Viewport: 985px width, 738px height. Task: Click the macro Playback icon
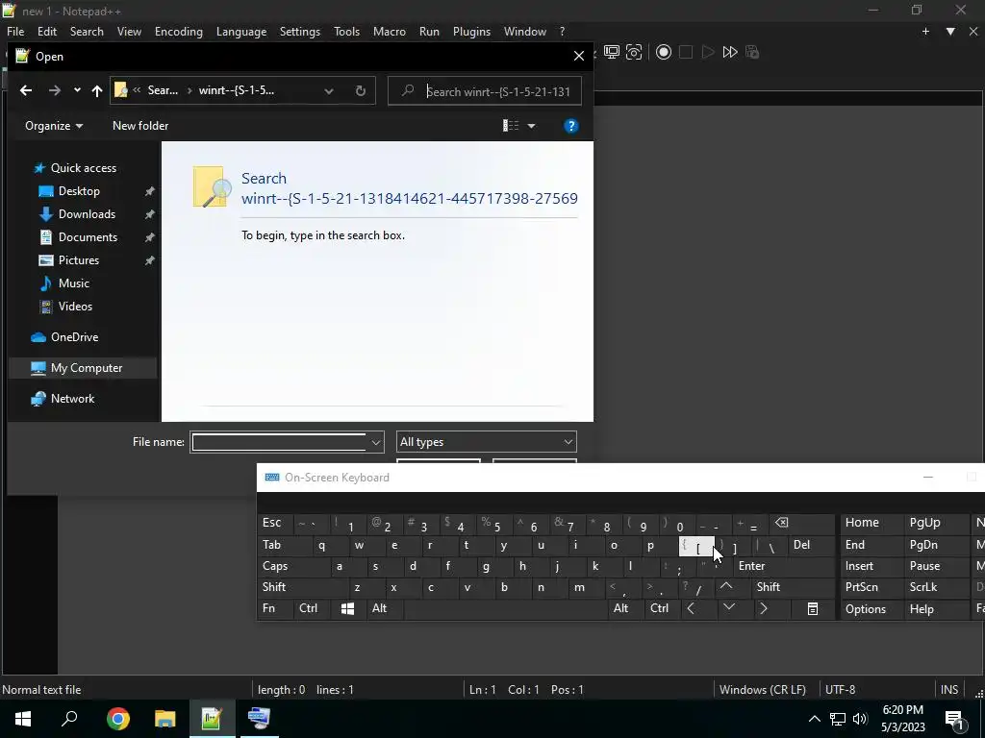(x=707, y=52)
